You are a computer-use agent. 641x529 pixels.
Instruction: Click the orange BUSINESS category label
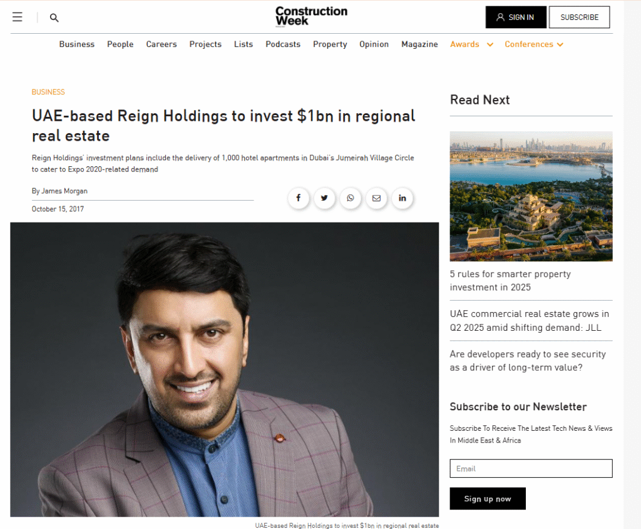click(48, 92)
